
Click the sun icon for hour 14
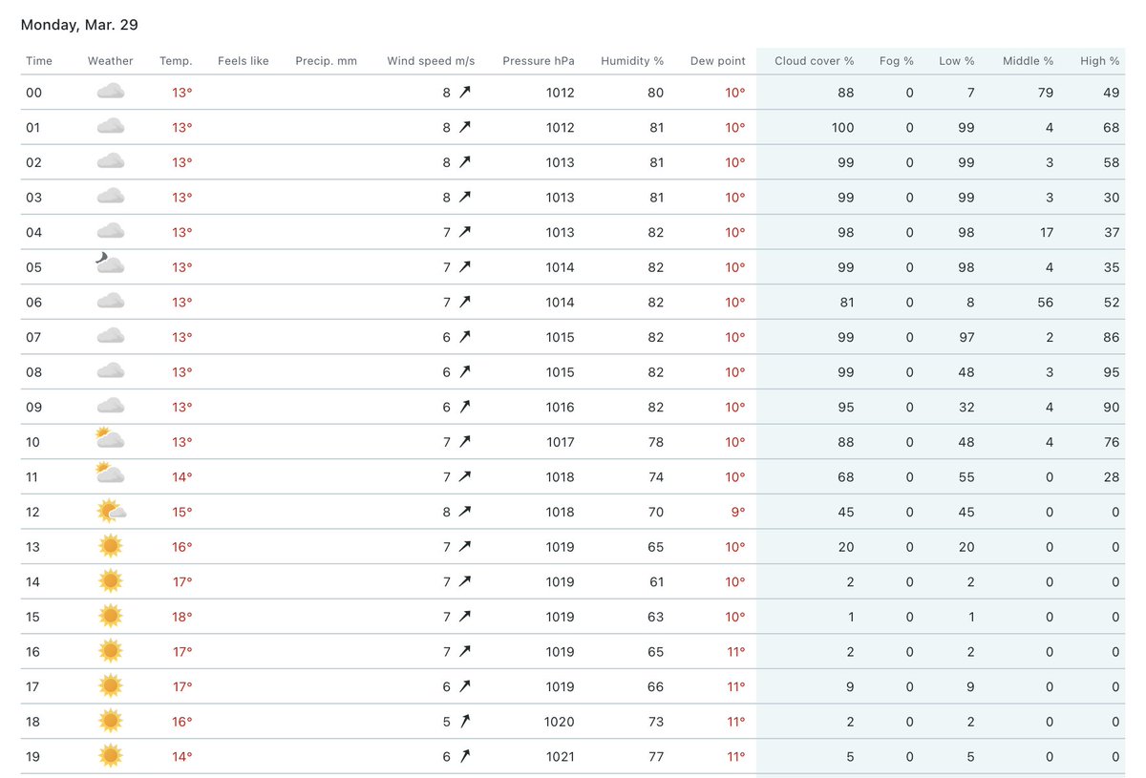(111, 581)
